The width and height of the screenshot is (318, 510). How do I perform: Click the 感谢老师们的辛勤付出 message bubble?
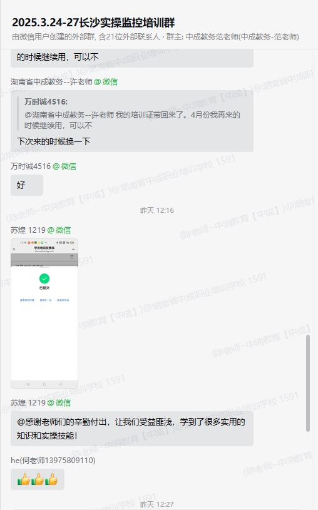(132, 429)
